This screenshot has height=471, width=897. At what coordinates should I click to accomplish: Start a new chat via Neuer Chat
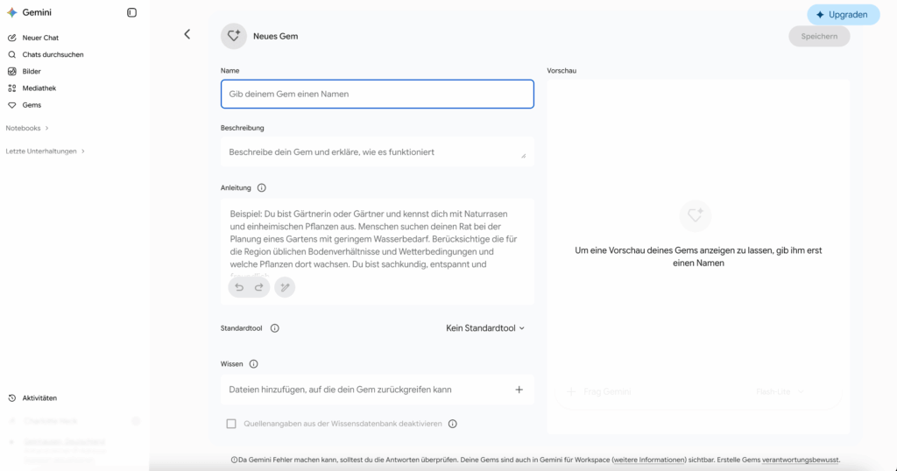(40, 38)
